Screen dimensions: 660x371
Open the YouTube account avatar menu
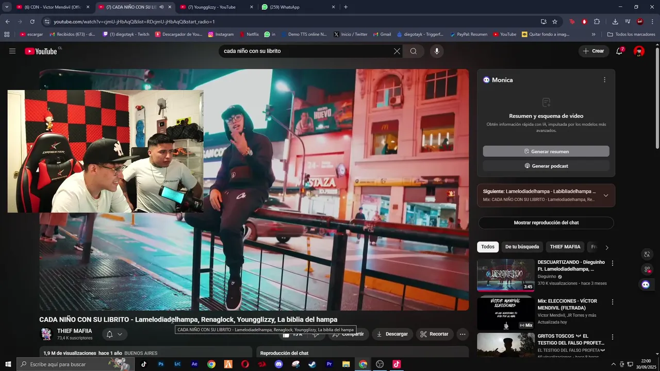639,51
